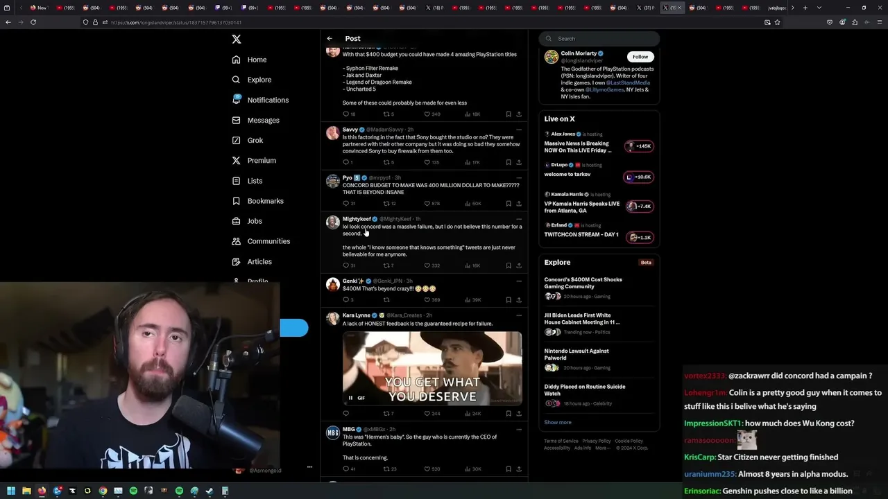Viewport: 888px width, 499px height.
Task: Launch Chrome from the taskbar
Action: (x=103, y=491)
